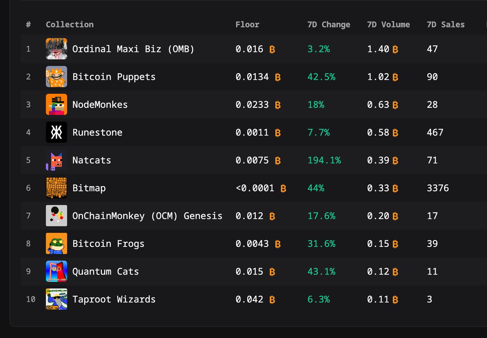
Task: Select the Taproot Wizards thumbnail
Action: tap(56, 299)
